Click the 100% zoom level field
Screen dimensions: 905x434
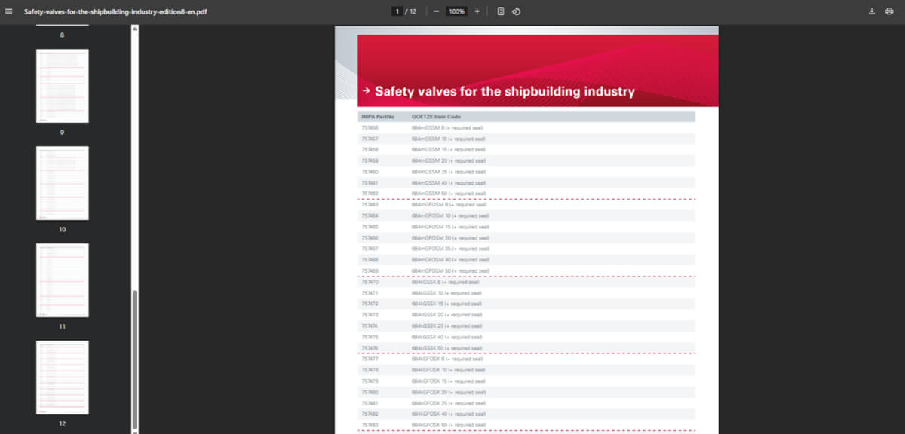click(456, 11)
